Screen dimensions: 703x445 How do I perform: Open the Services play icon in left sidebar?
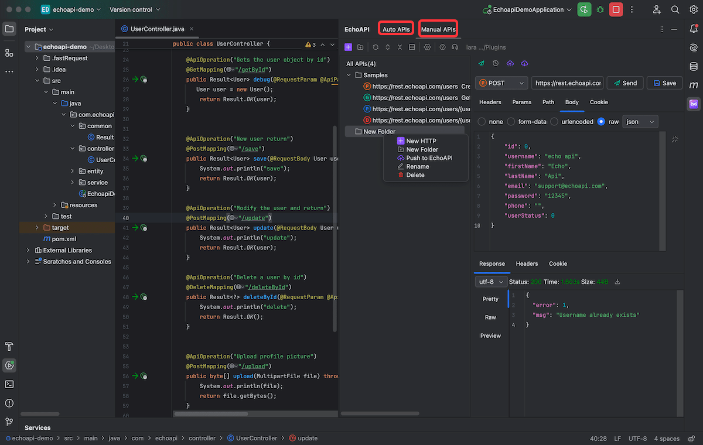click(9, 365)
